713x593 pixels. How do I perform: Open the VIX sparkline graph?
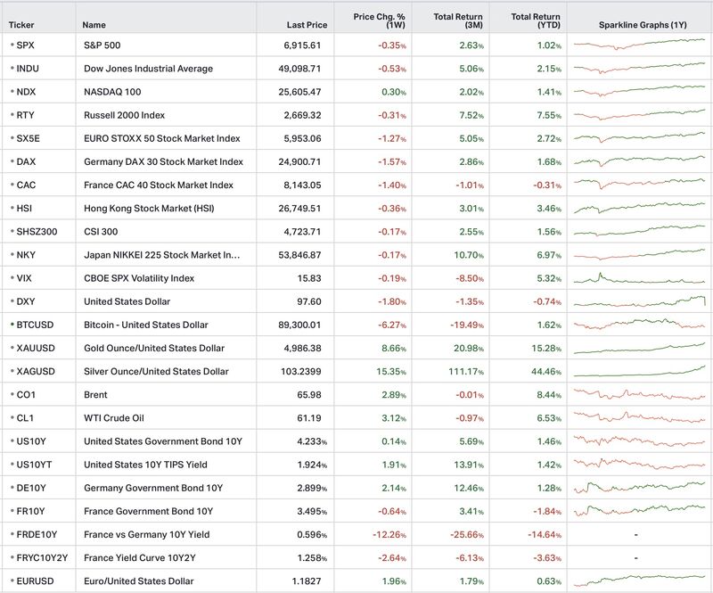639,278
